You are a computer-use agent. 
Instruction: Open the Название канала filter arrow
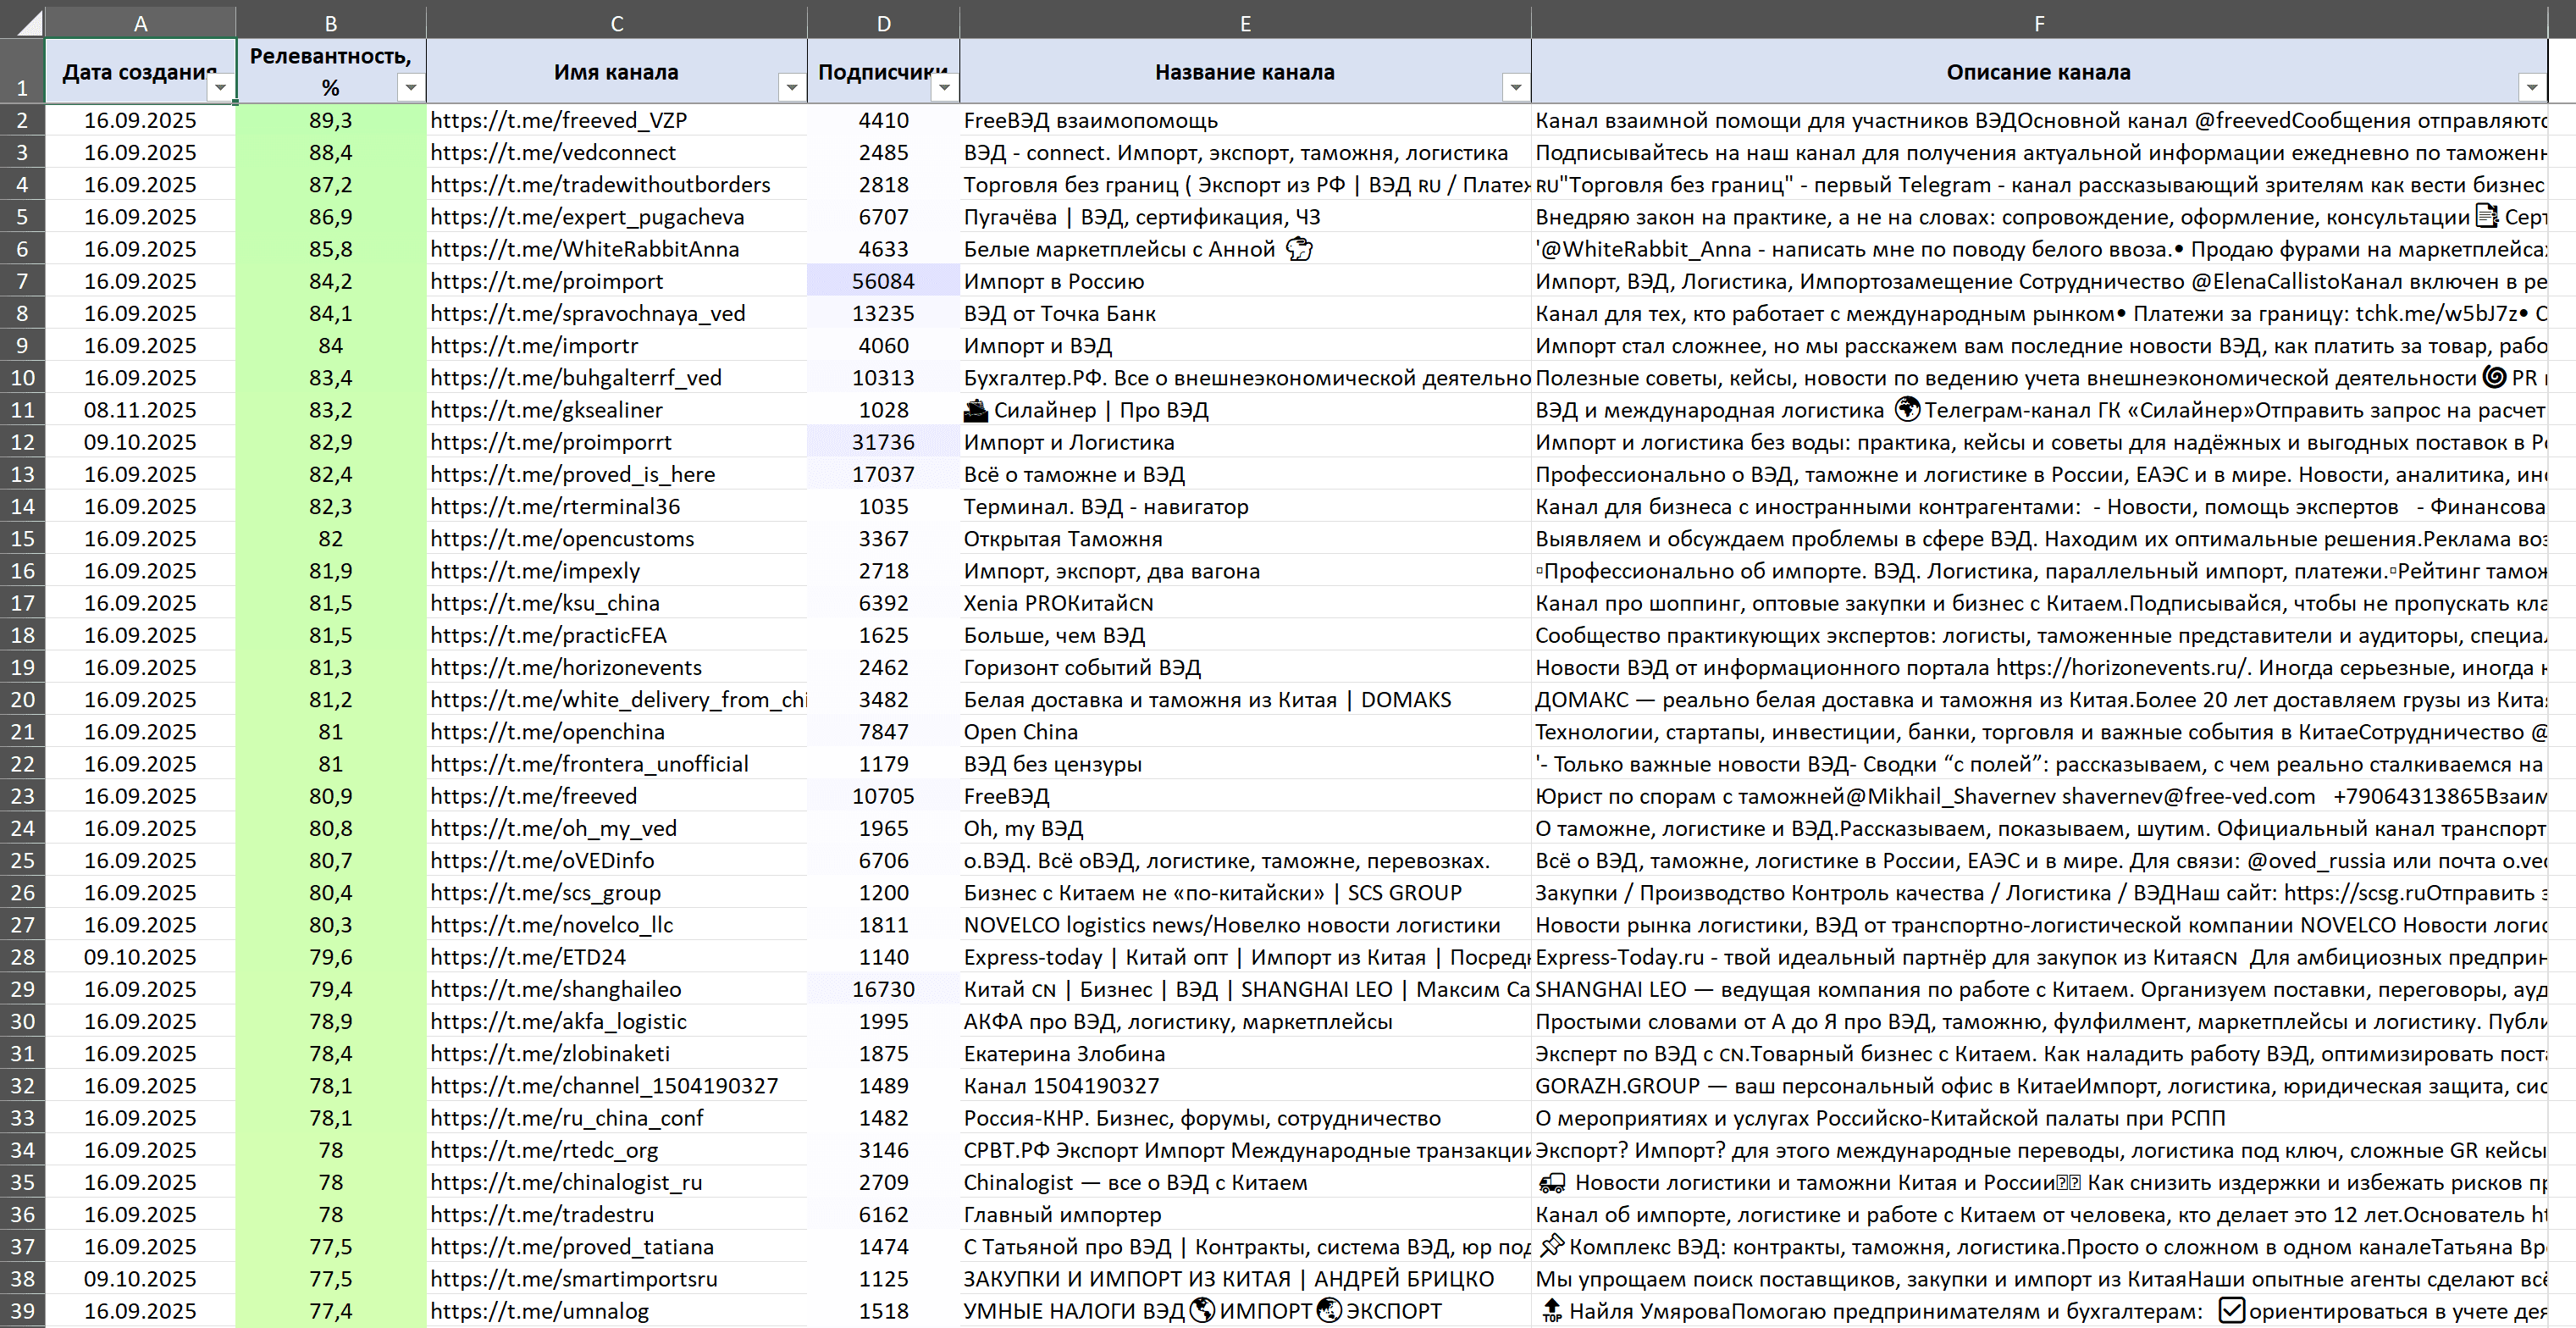1516,88
